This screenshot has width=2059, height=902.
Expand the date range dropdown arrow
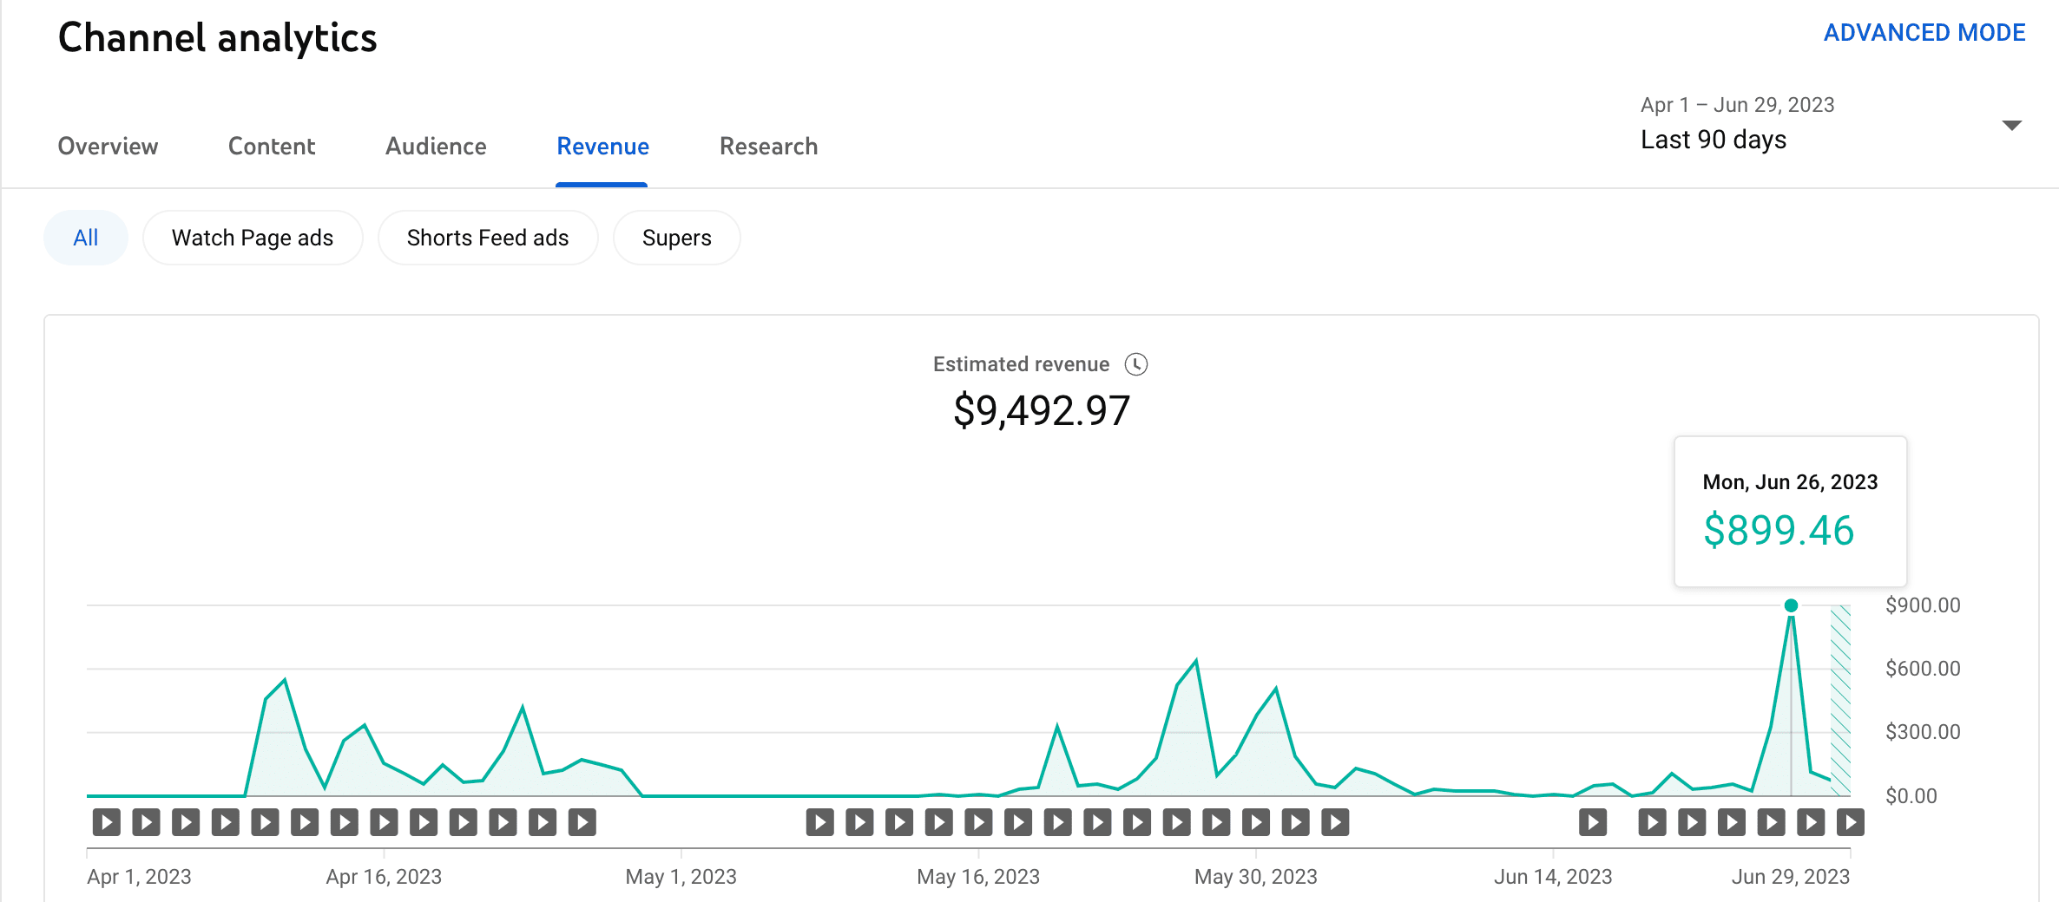pos(2011,126)
